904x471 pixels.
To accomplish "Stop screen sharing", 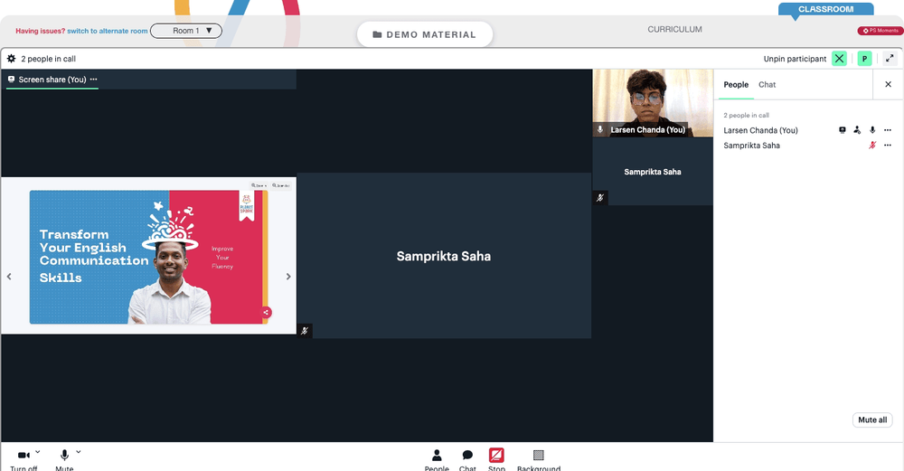I will [496, 459].
